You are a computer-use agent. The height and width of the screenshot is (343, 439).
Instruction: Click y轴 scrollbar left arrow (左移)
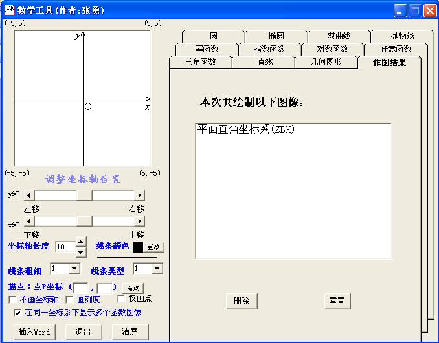tap(29, 195)
